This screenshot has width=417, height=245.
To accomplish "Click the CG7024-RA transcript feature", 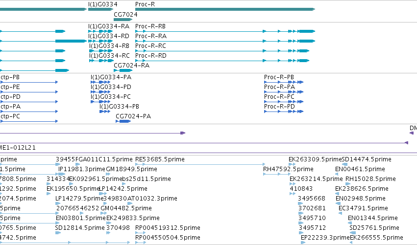I will 123,70.
